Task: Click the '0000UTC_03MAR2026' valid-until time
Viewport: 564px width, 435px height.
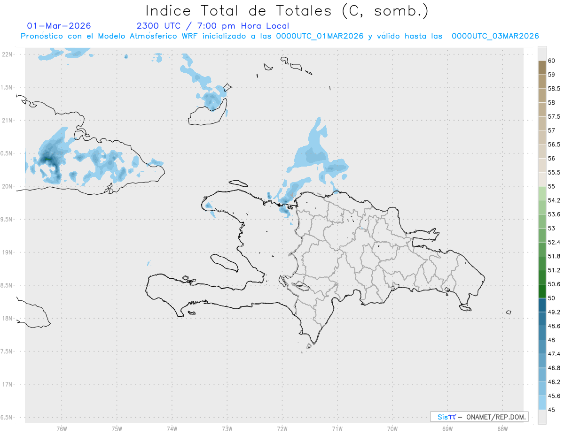Action: pos(495,36)
